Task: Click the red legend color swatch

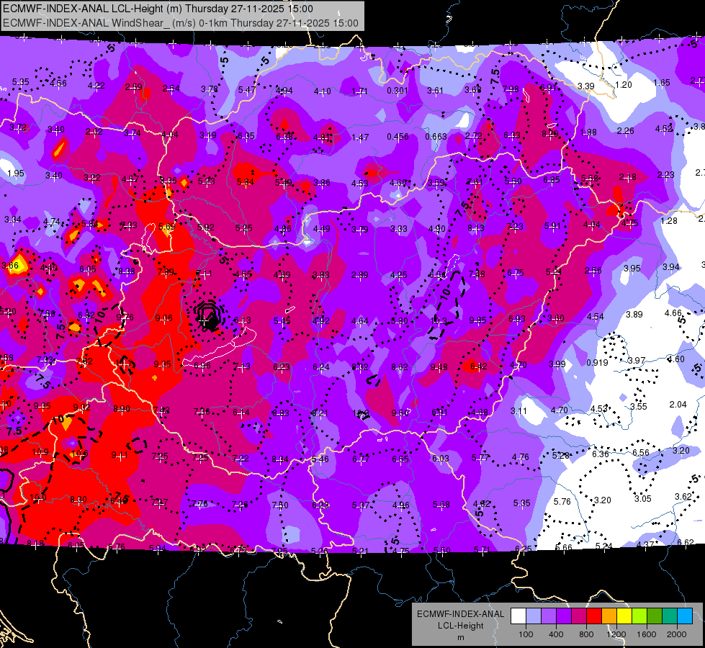Action: 594,616
